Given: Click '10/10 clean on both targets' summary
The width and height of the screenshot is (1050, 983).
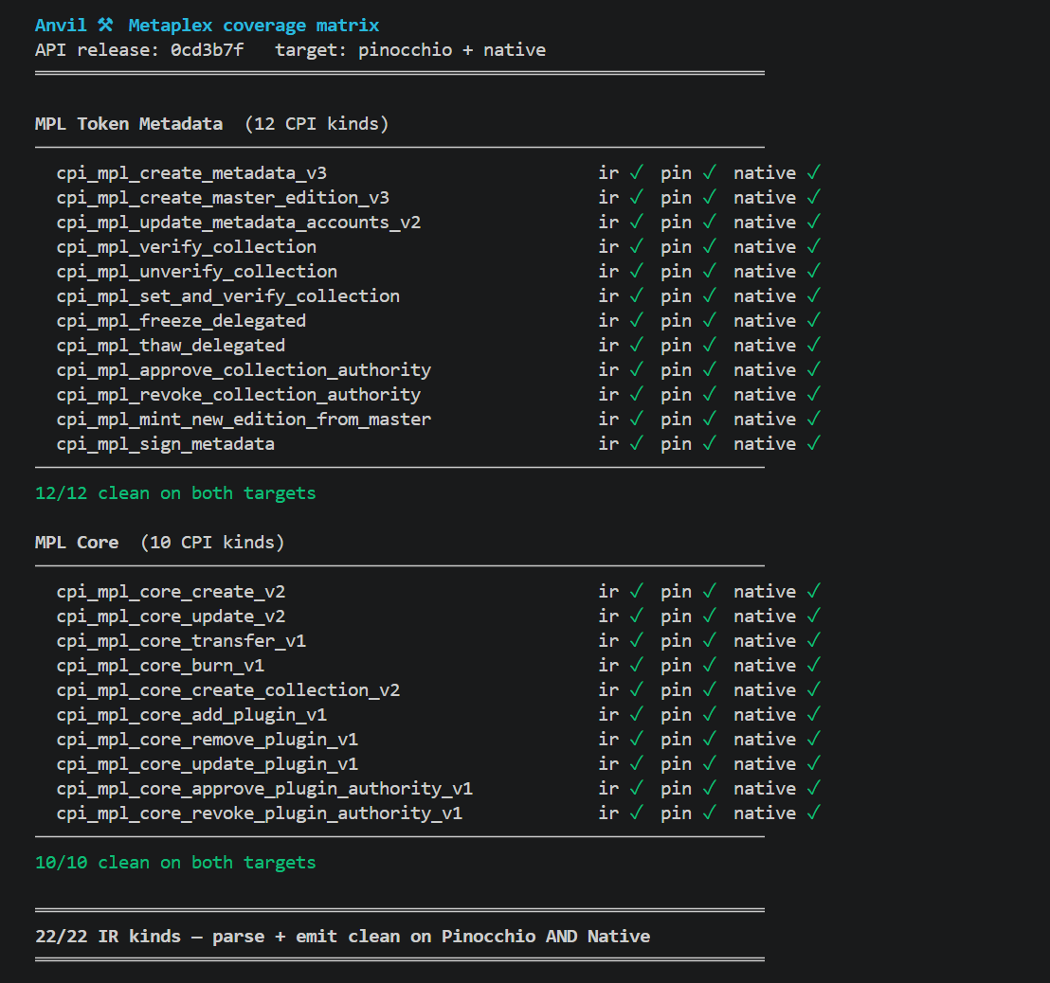Looking at the screenshot, I should 175,863.
